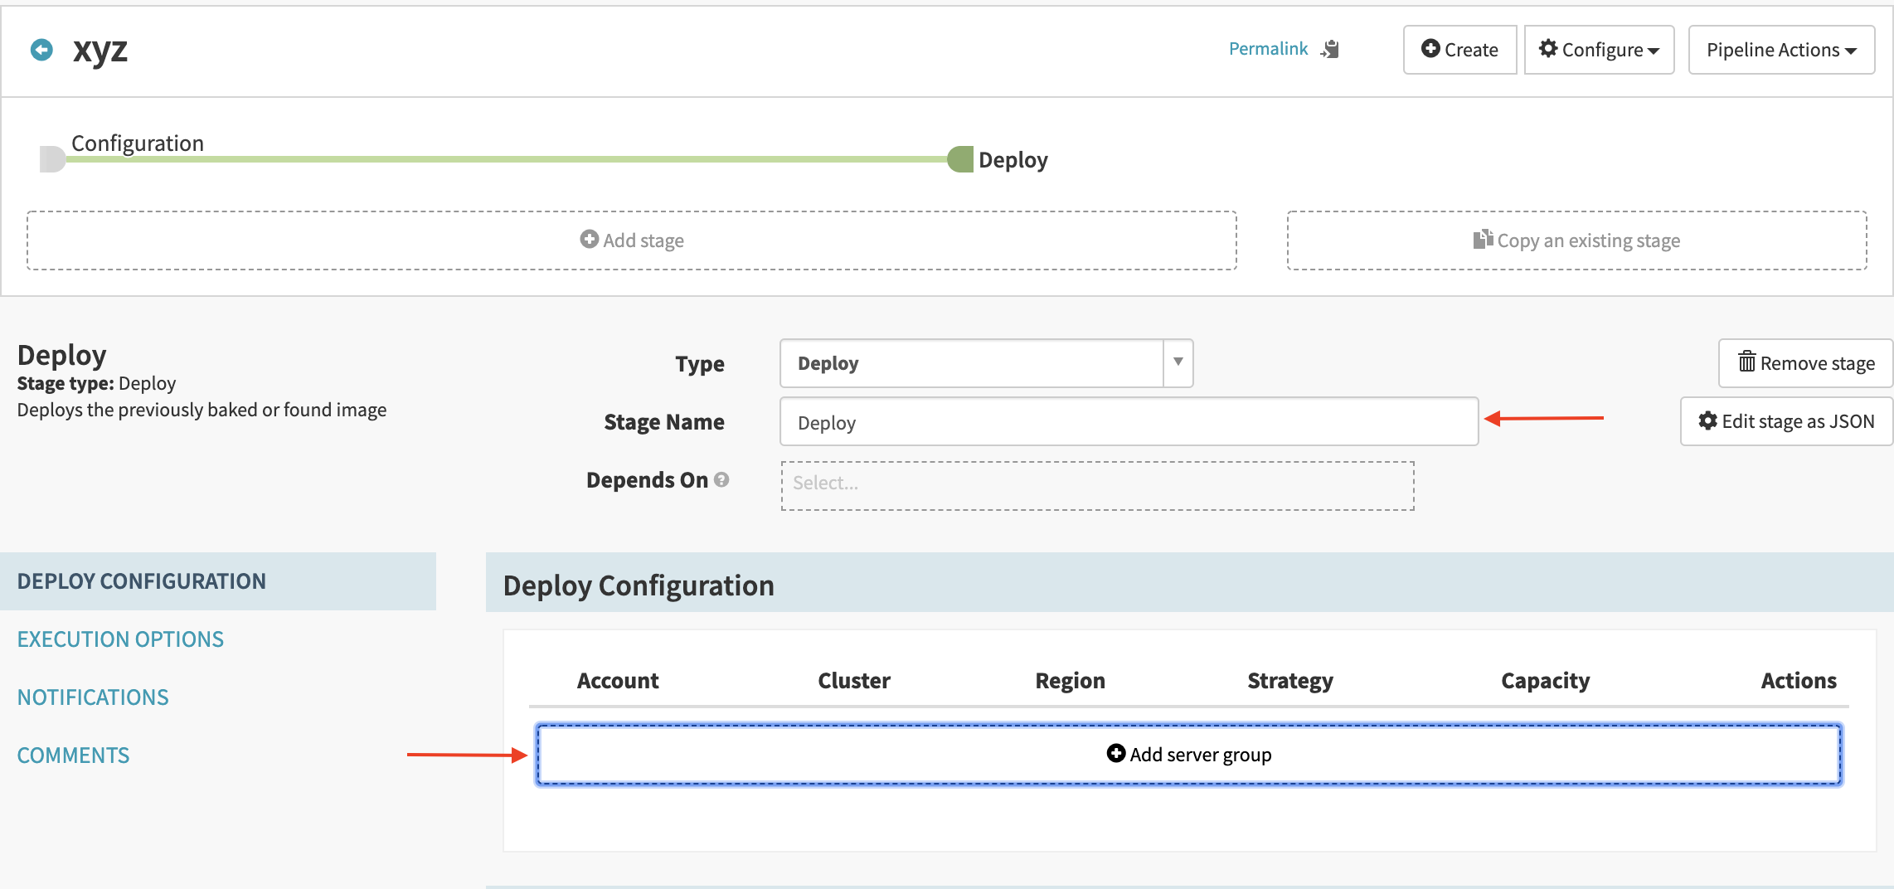This screenshot has width=1894, height=889.
Task: Click Add stage button
Action: pos(632,240)
